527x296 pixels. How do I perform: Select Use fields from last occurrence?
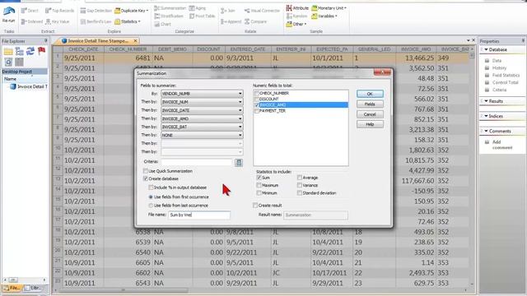(x=151, y=206)
